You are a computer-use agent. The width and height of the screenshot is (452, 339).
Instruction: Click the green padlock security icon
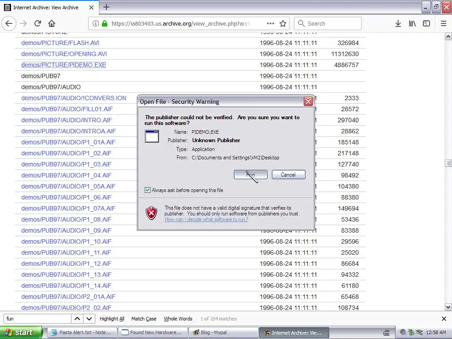(104, 23)
